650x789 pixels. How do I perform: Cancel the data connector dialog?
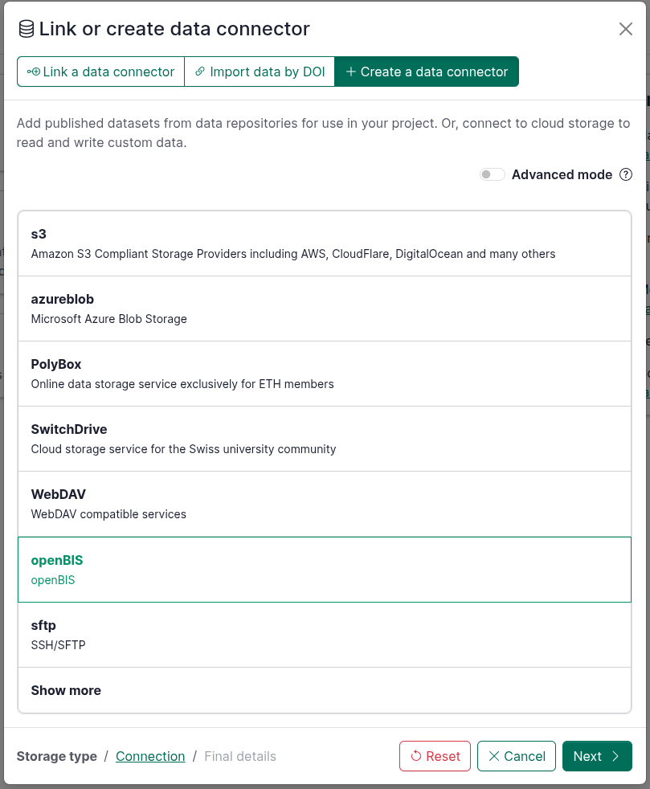[516, 756]
